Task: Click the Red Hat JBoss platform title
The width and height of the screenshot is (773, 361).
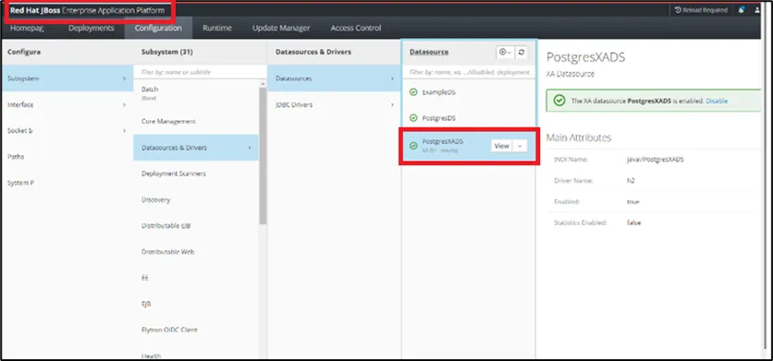Action: tap(87, 10)
